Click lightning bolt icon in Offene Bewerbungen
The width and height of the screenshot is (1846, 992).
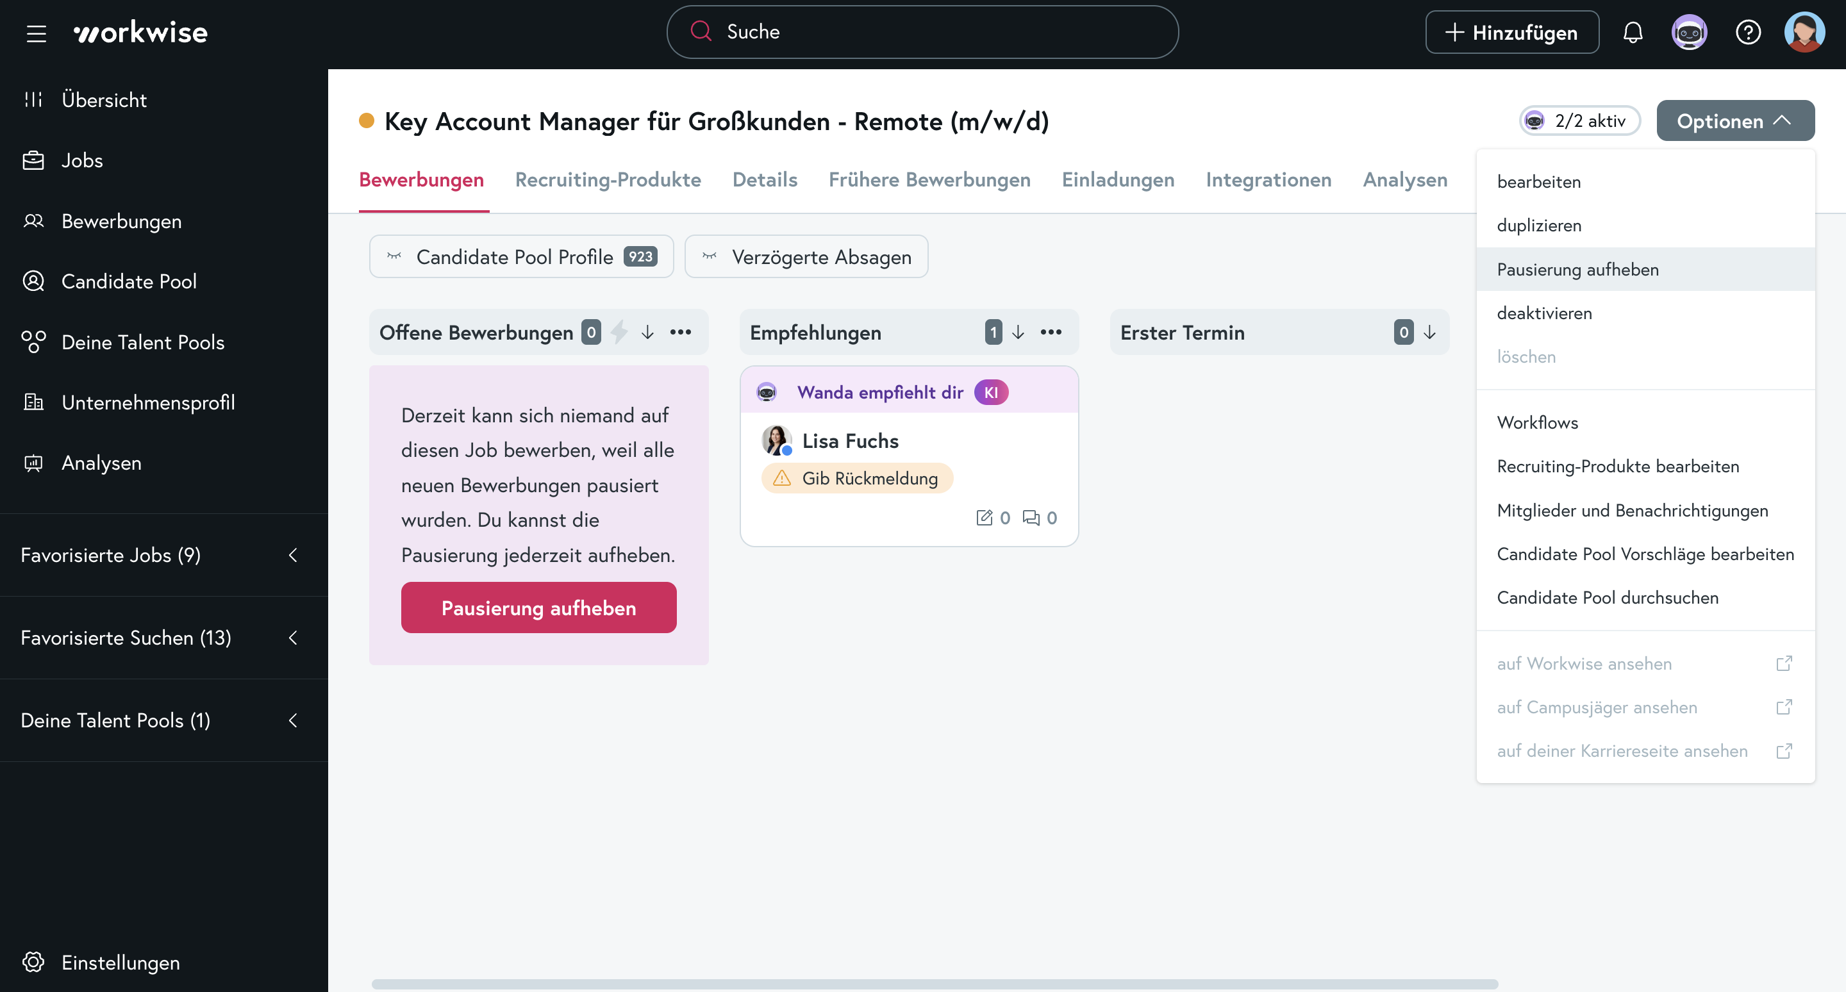click(x=619, y=333)
